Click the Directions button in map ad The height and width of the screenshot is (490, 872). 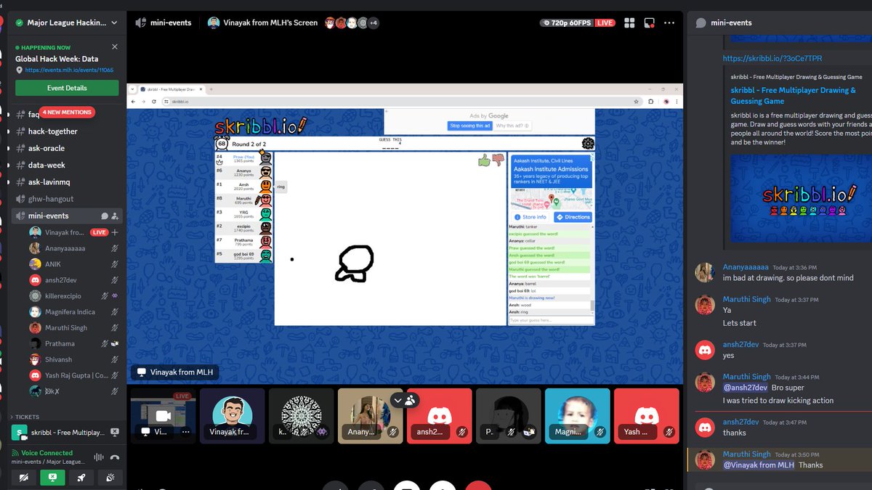(573, 217)
